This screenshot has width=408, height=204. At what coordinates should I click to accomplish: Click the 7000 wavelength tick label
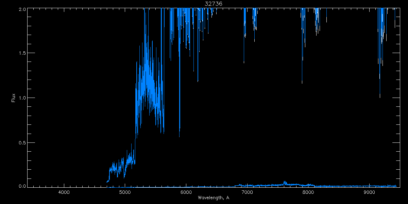click(247, 193)
